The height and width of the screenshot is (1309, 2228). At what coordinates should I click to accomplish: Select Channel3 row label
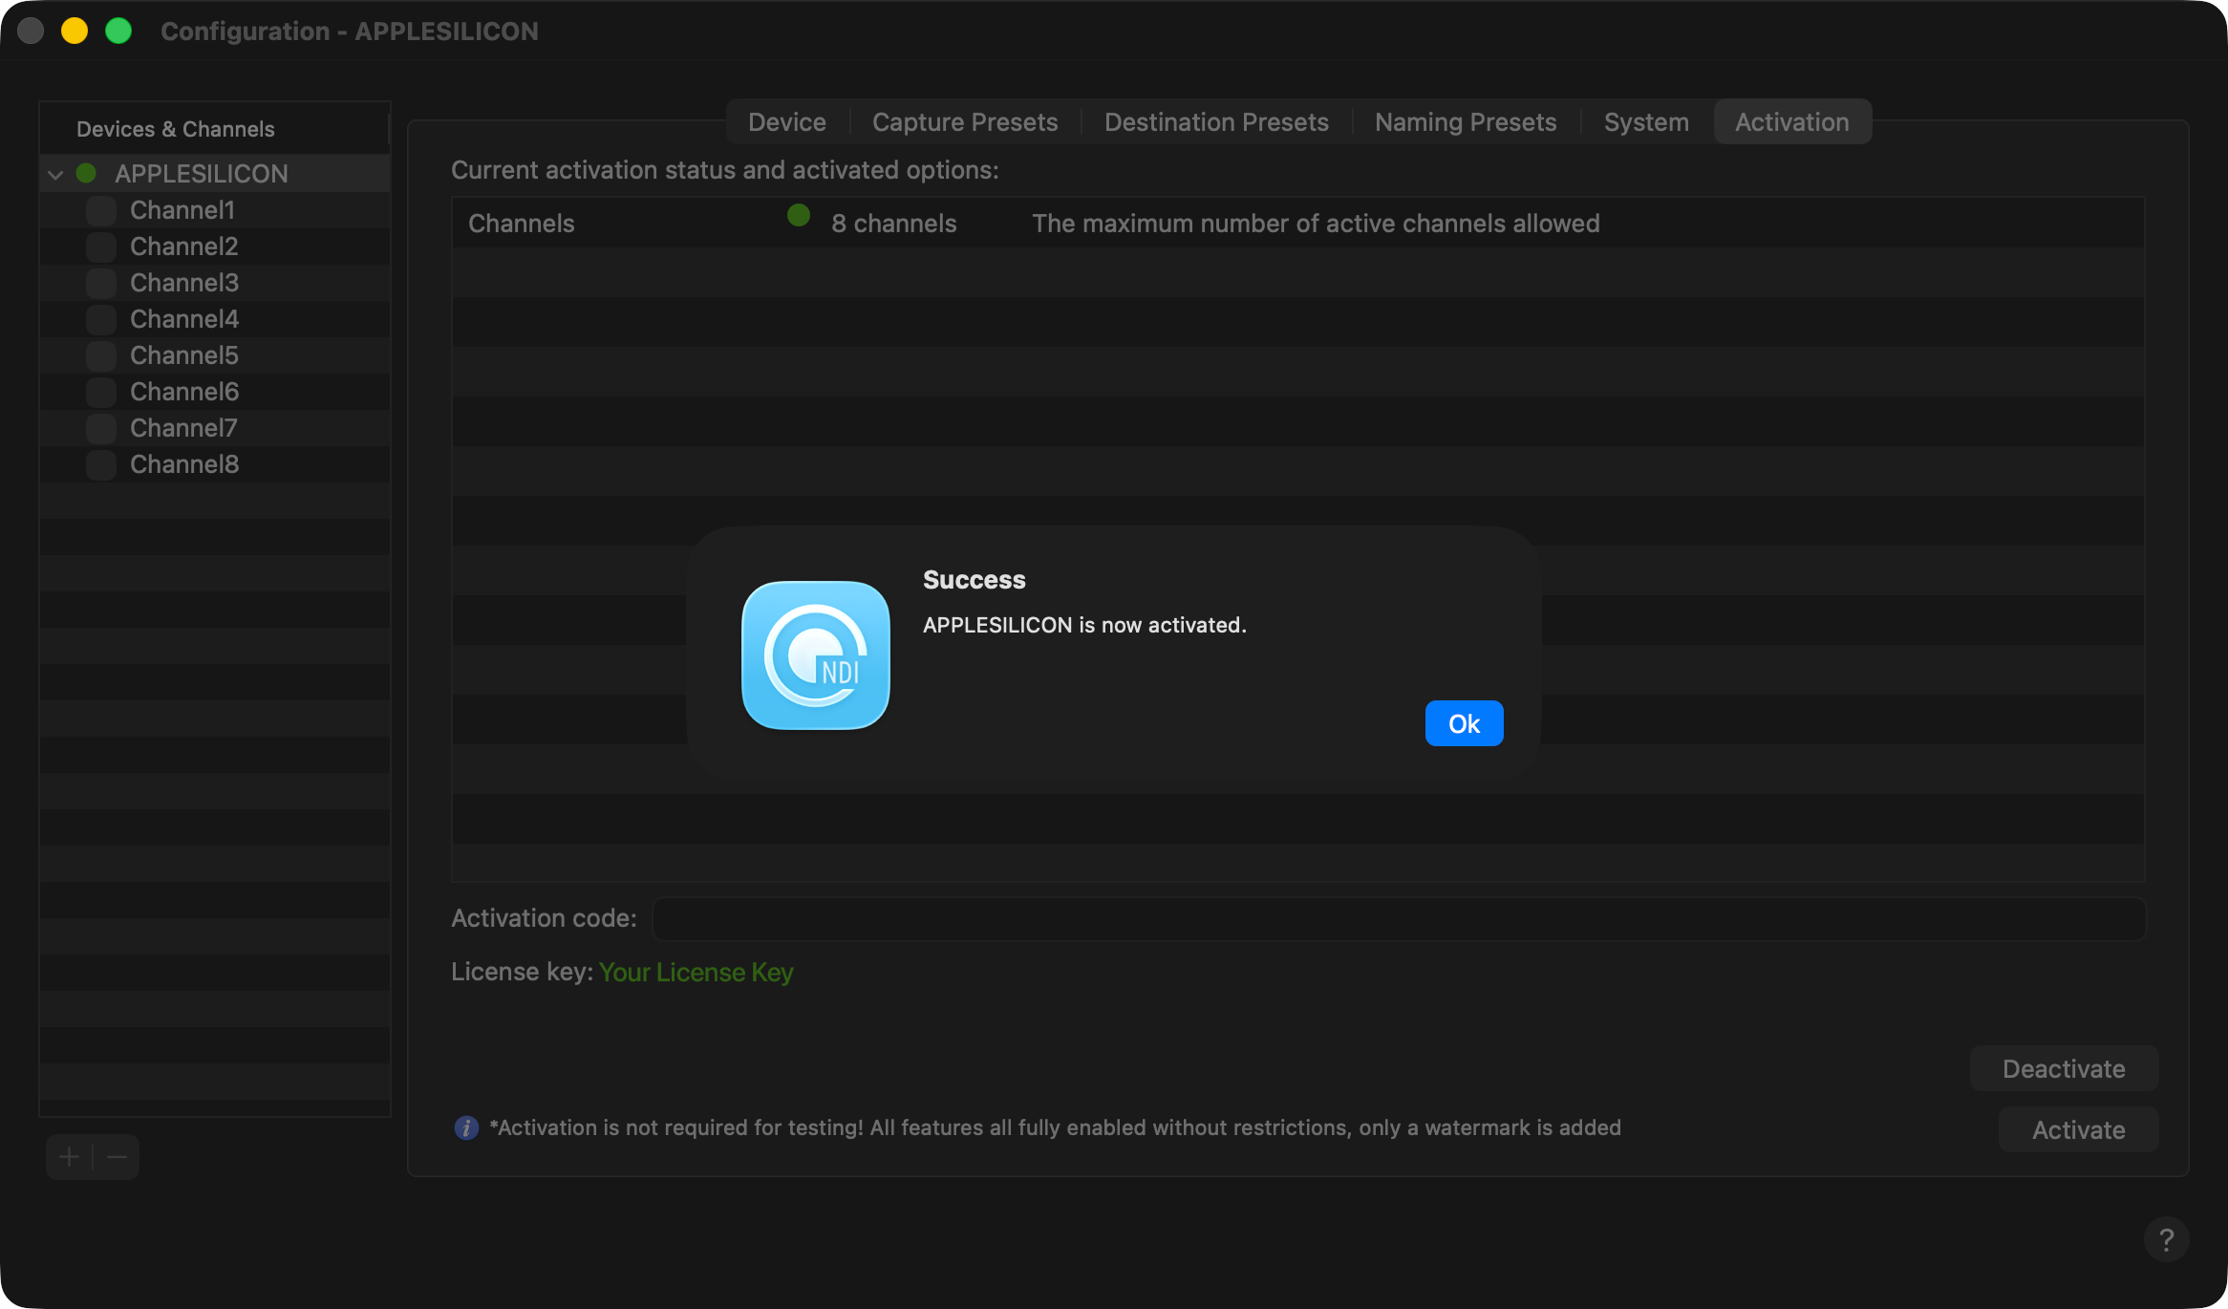[184, 283]
